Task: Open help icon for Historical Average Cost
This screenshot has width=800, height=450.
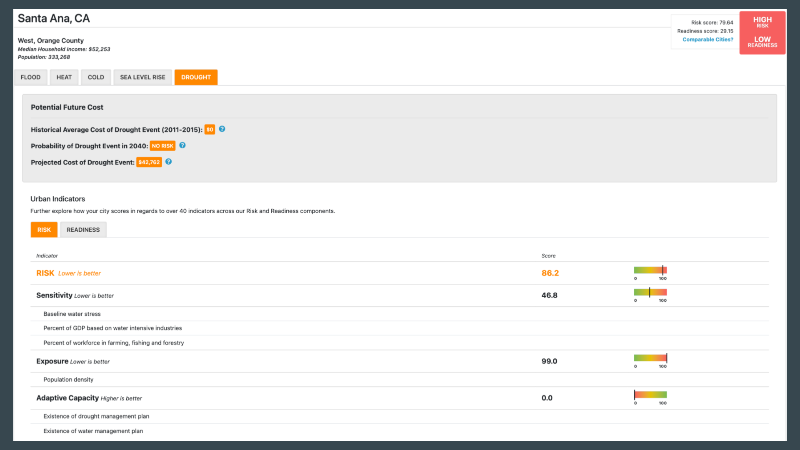Action: coord(222,129)
